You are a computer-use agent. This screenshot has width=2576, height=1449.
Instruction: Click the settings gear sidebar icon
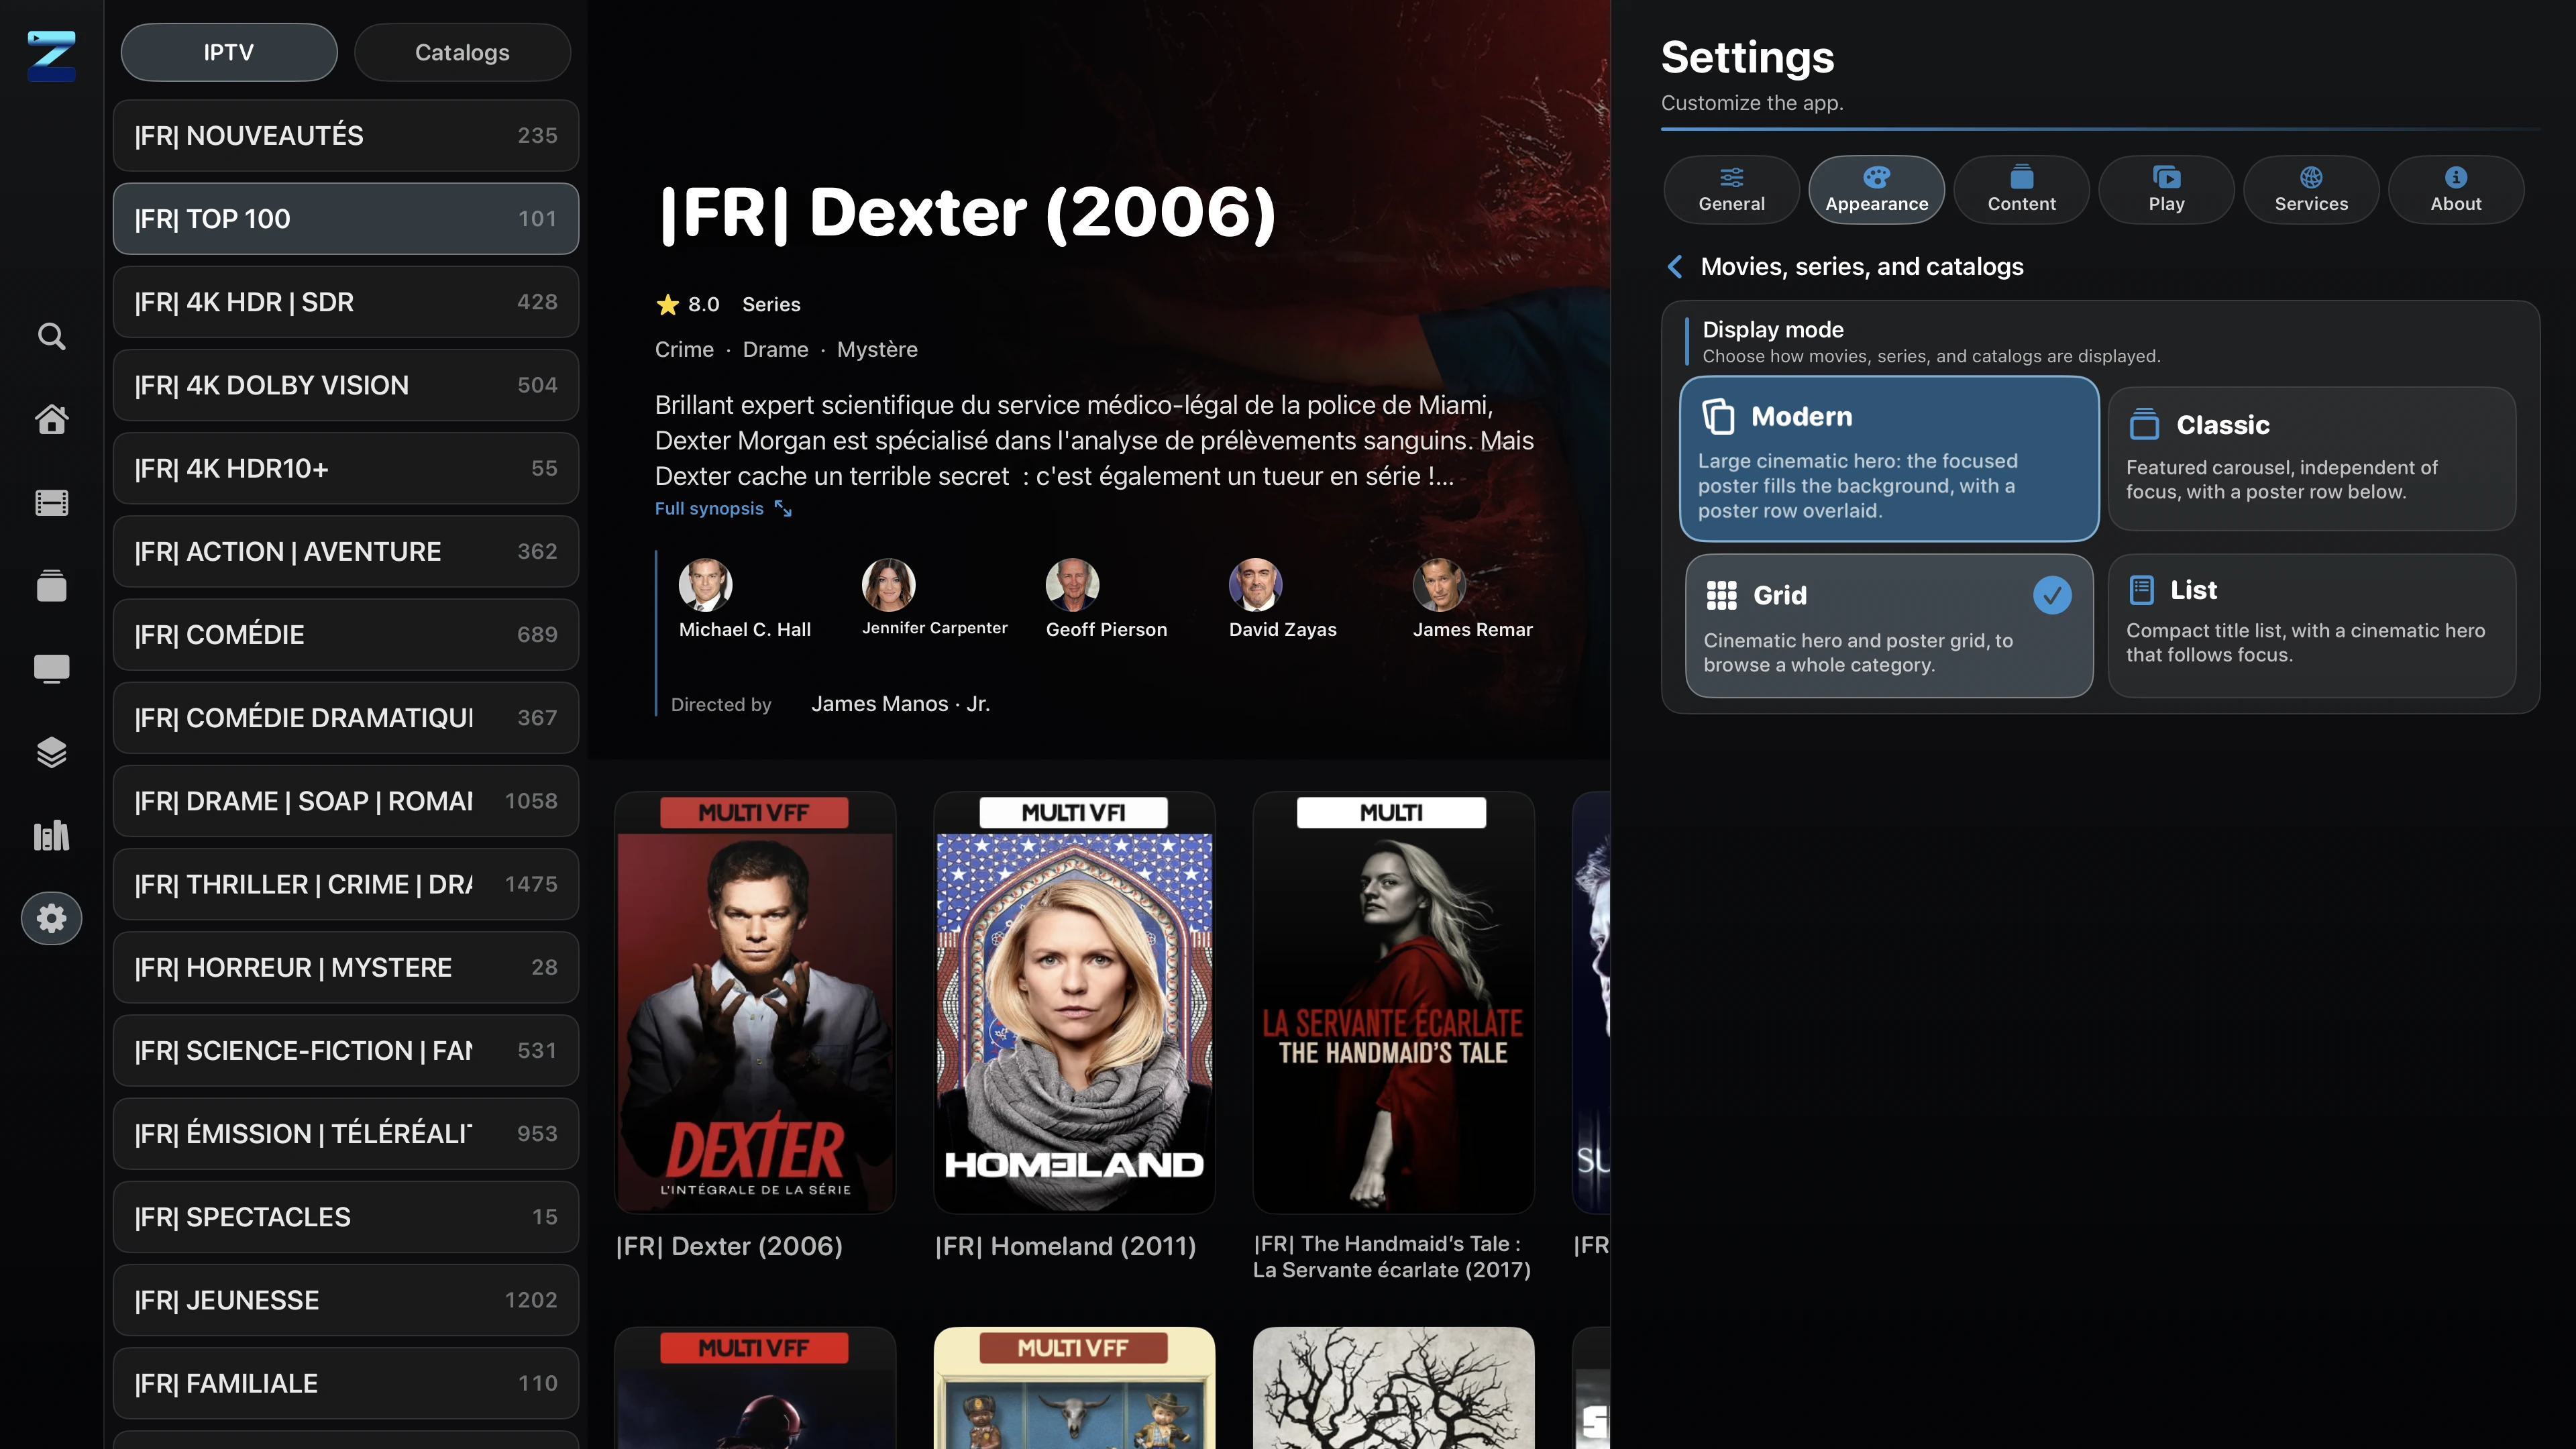click(51, 918)
